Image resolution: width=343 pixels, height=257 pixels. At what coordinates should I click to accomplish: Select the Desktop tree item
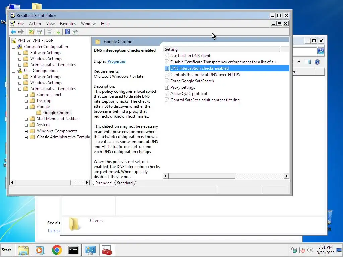coord(44,101)
